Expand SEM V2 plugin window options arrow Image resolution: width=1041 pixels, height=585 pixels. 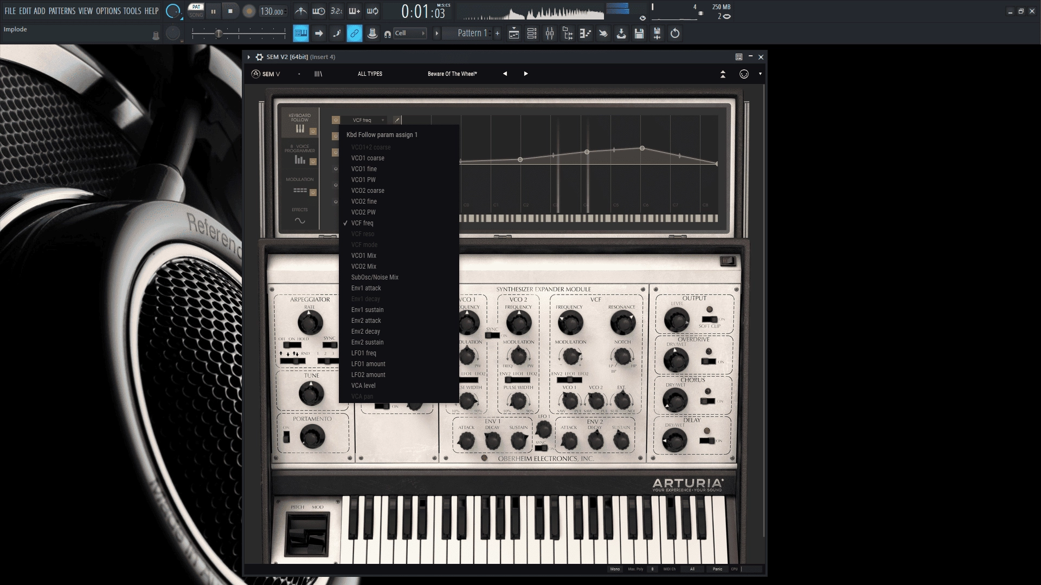(249, 57)
